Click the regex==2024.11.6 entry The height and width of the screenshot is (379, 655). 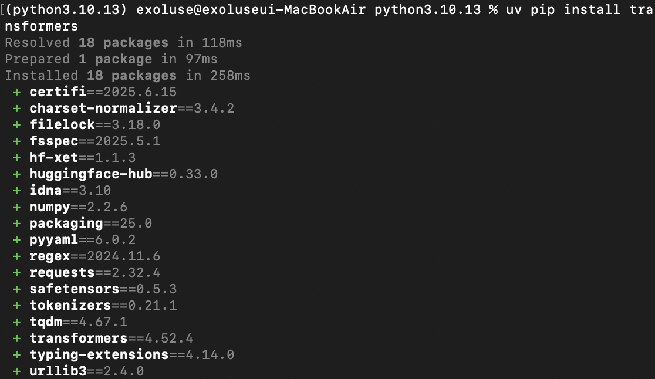(x=95, y=256)
